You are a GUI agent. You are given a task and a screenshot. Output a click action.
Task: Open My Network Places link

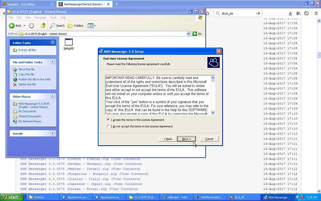pos(30,121)
